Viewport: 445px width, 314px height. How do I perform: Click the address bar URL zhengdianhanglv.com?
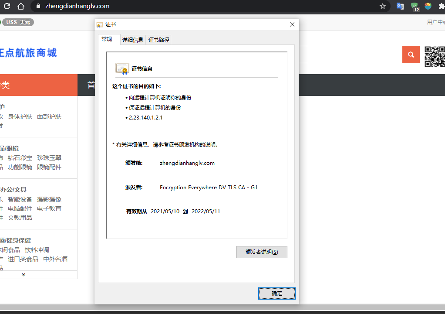pos(77,6)
